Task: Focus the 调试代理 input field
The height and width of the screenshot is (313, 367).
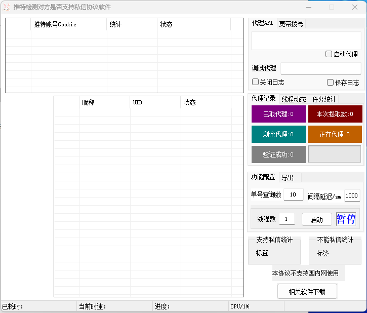Action: click(320, 68)
